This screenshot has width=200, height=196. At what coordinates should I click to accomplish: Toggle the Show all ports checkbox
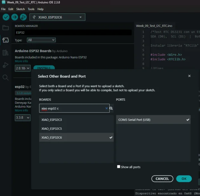point(119,167)
